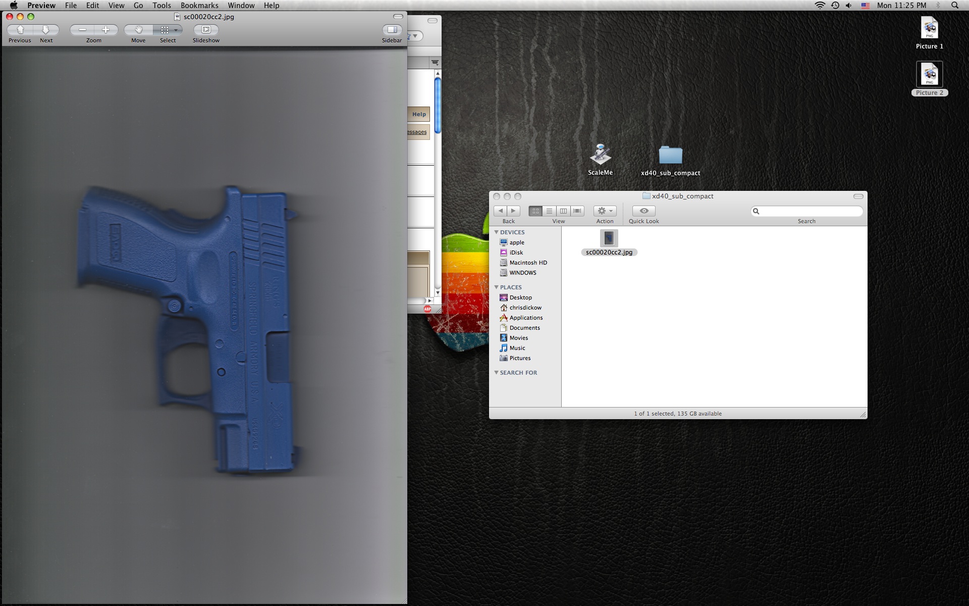Click the Help button in the background window
The image size is (969, 606).
pos(419,114)
